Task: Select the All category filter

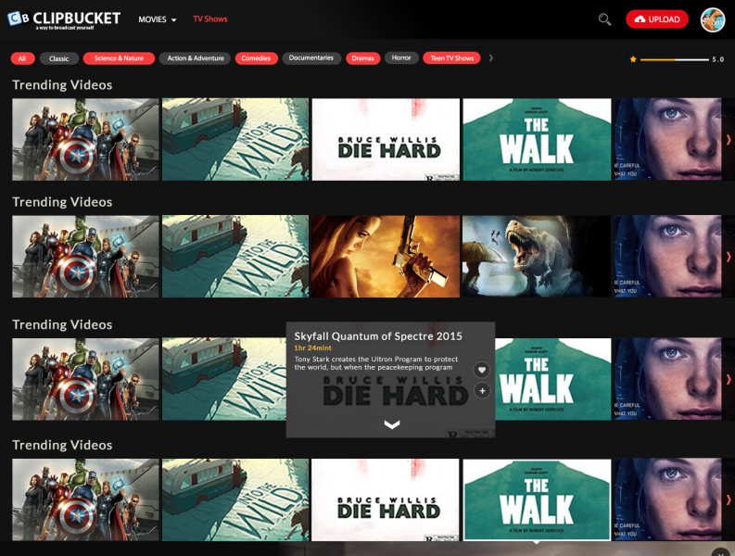Action: tap(22, 58)
